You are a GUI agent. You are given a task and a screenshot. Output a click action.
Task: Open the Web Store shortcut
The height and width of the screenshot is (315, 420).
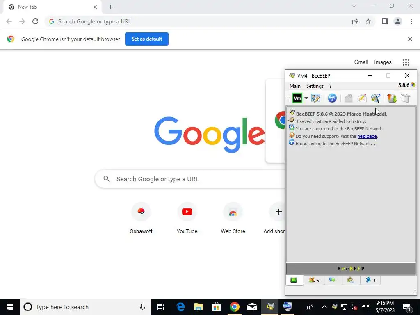233,218
